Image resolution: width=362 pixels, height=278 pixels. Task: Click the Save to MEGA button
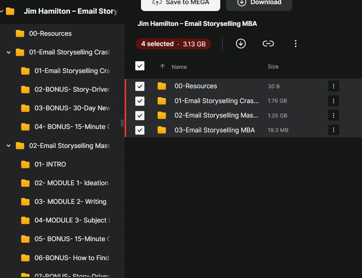[181, 4]
